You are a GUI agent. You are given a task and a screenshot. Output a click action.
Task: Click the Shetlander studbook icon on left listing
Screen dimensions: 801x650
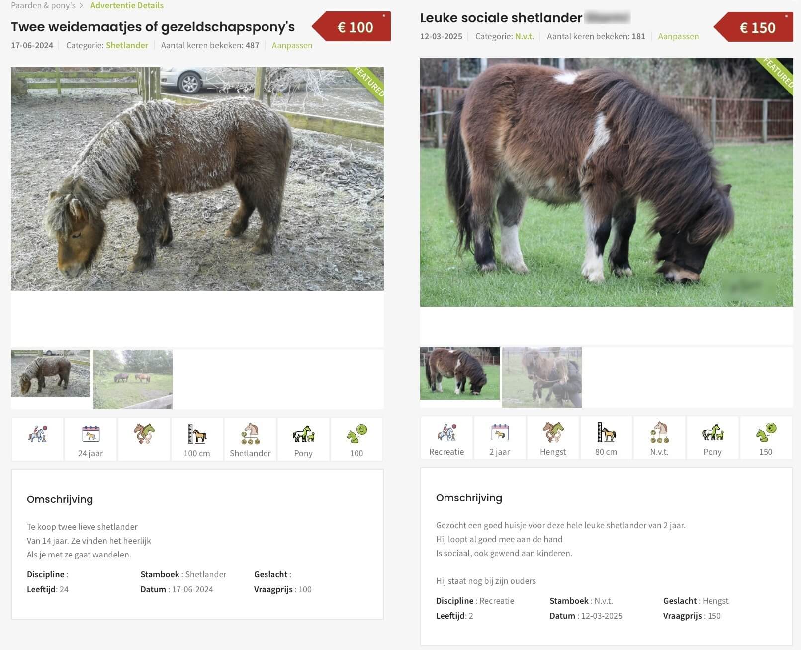(250, 434)
